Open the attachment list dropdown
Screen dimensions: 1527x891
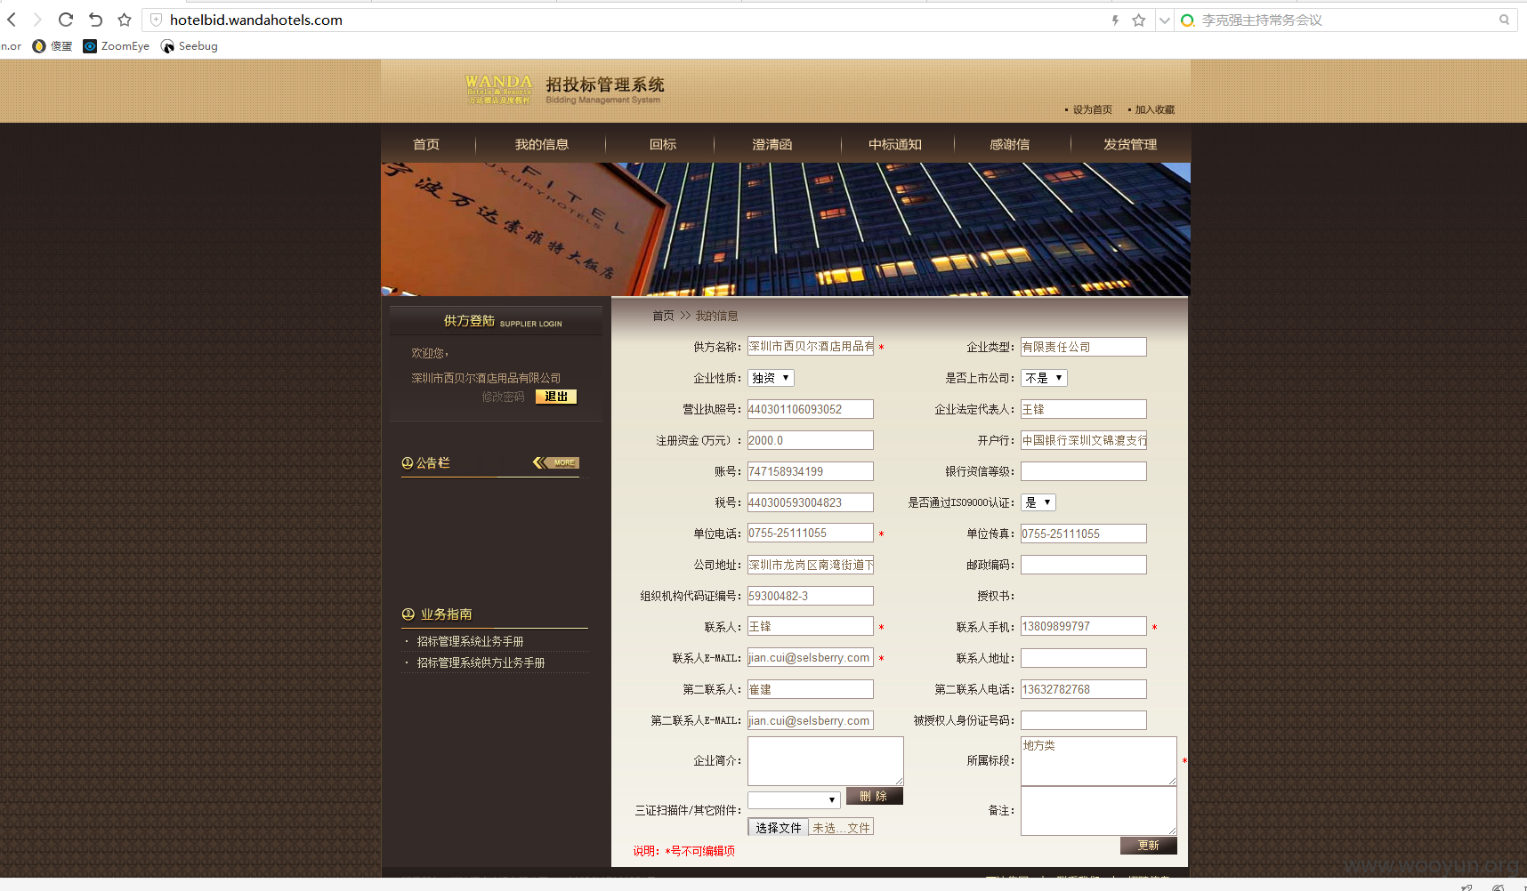pos(794,800)
